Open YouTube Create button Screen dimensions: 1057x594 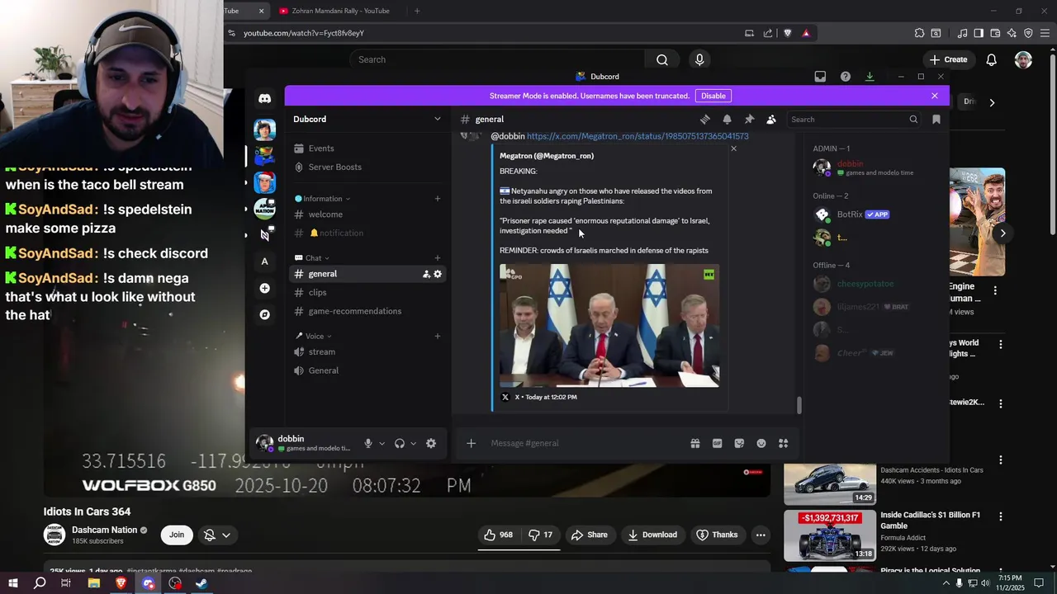coord(948,59)
